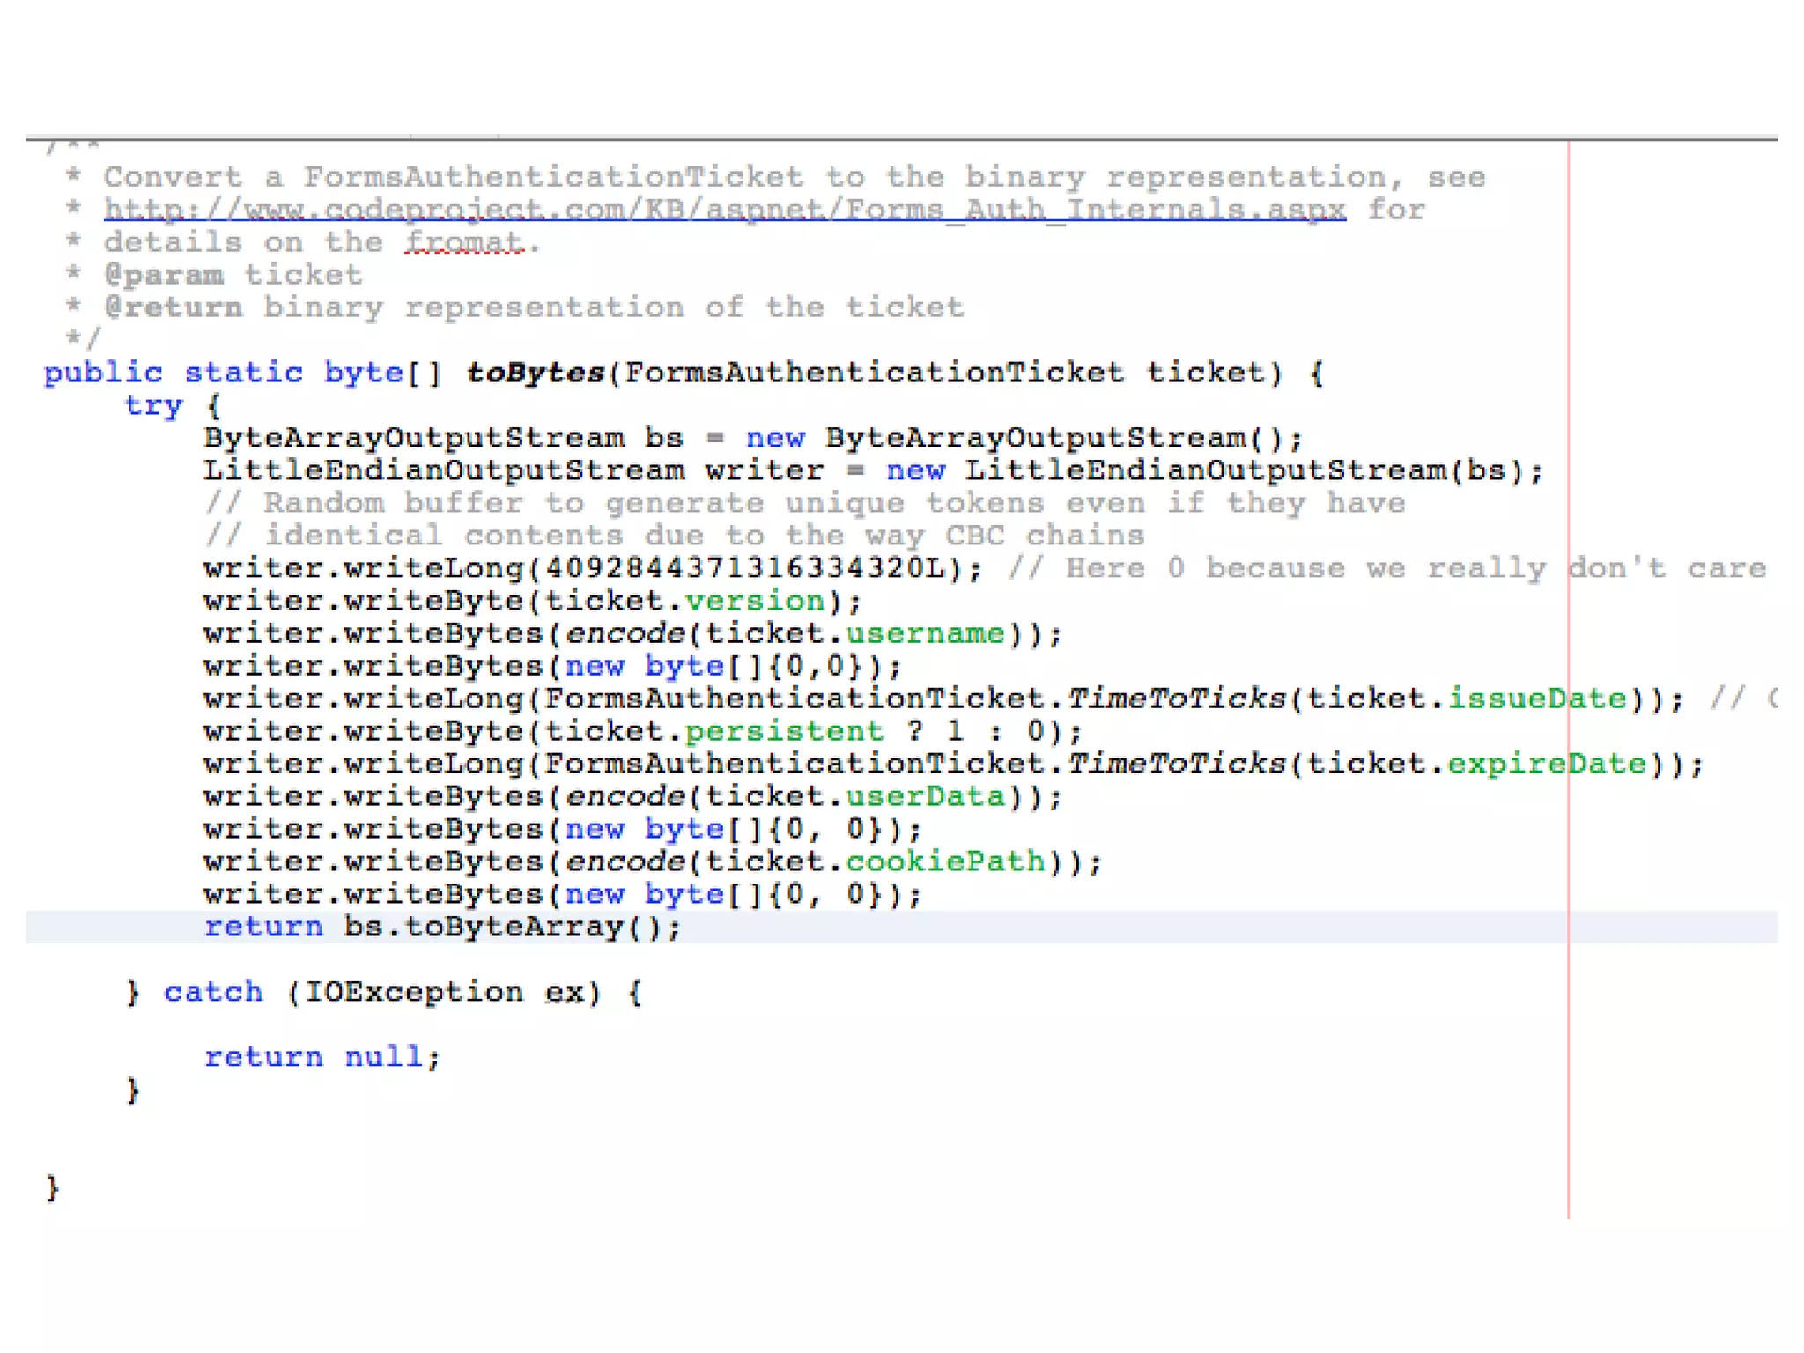Image resolution: width=1804 pixels, height=1353 pixels.
Task: Click the misspelled word 'fromat' in comment
Action: coord(464,242)
